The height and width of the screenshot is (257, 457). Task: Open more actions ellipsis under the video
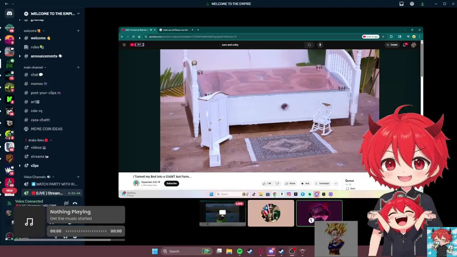(336, 183)
